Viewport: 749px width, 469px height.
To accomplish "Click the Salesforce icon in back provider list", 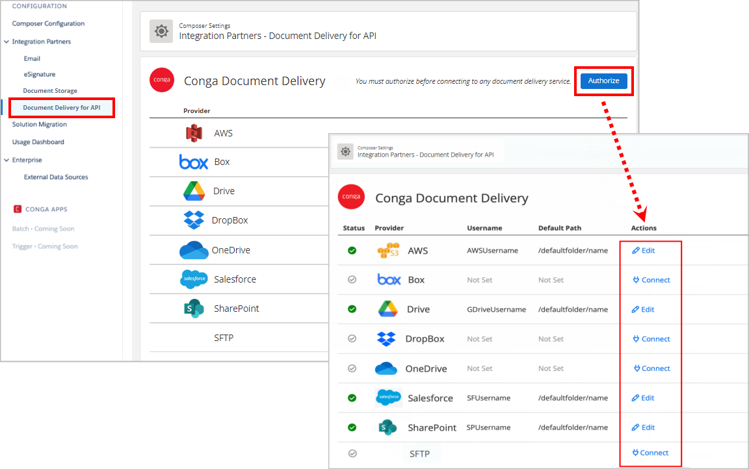I will 194,279.
